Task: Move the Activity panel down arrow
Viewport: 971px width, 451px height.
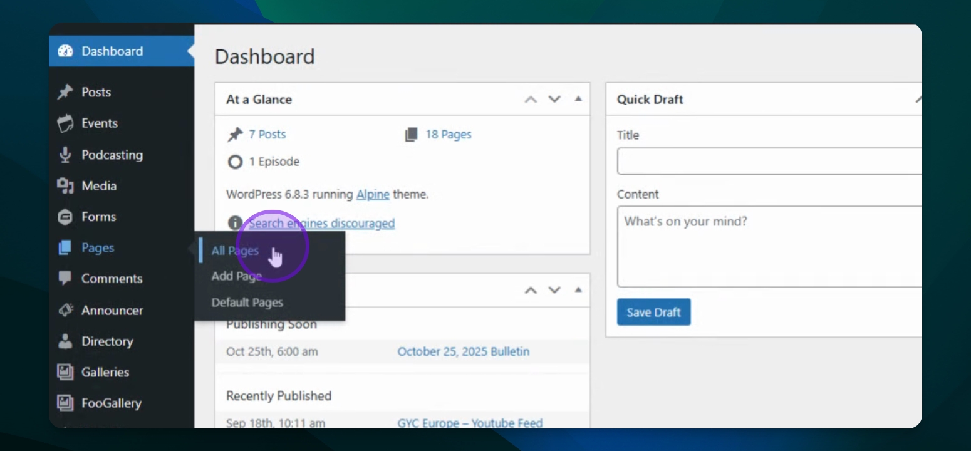Action: pyautogui.click(x=554, y=290)
